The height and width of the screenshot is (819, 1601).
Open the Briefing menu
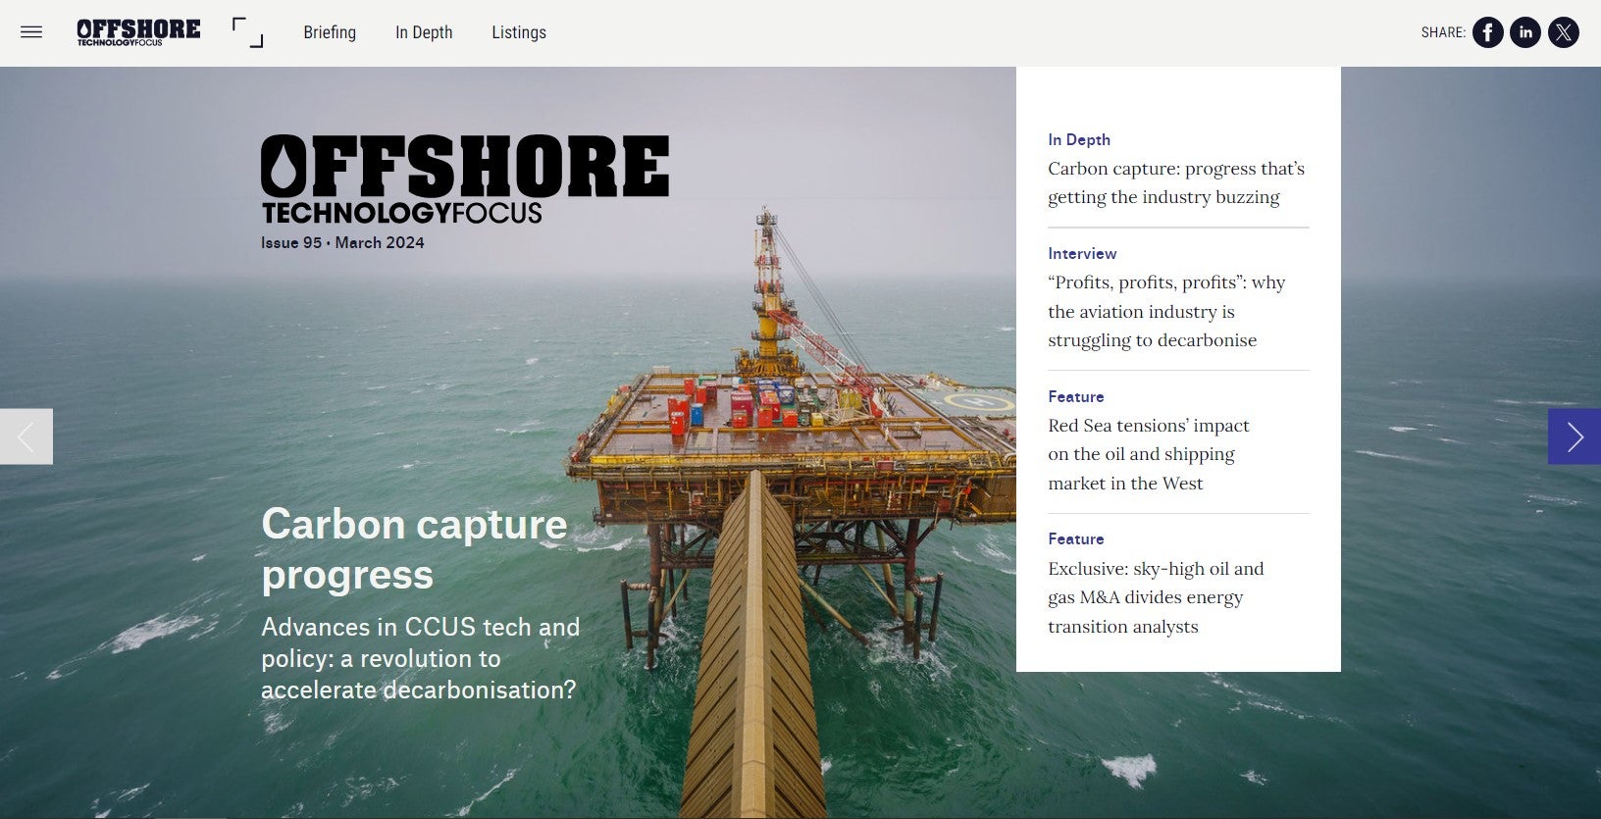click(330, 32)
